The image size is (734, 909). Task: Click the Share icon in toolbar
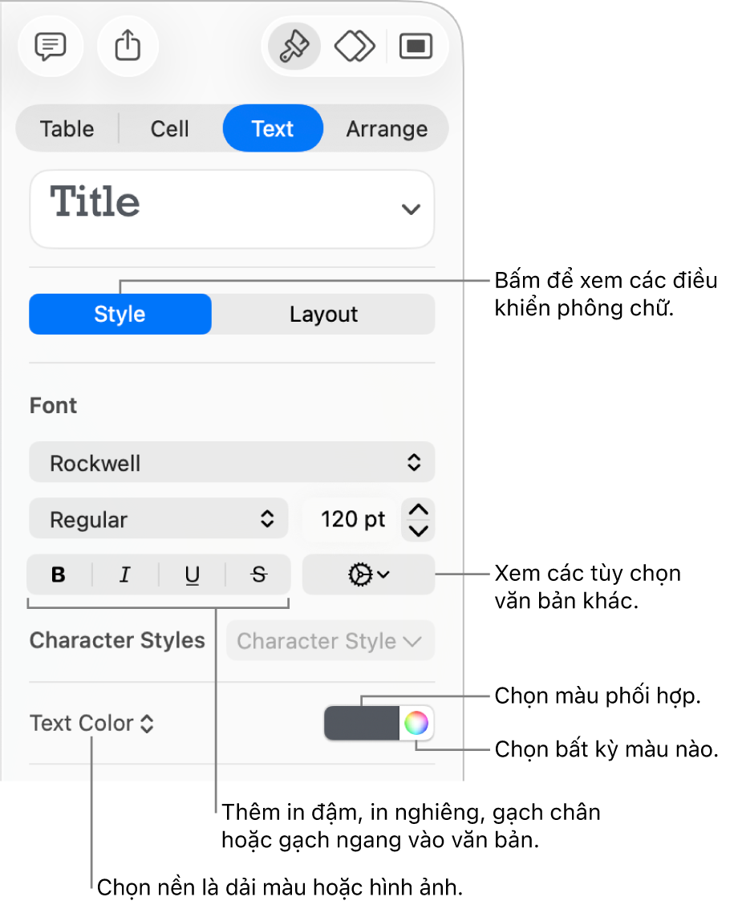pos(128,47)
